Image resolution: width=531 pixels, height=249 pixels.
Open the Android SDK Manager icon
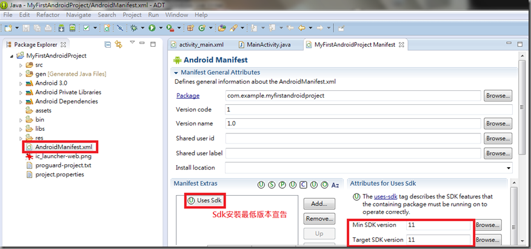click(x=61, y=28)
